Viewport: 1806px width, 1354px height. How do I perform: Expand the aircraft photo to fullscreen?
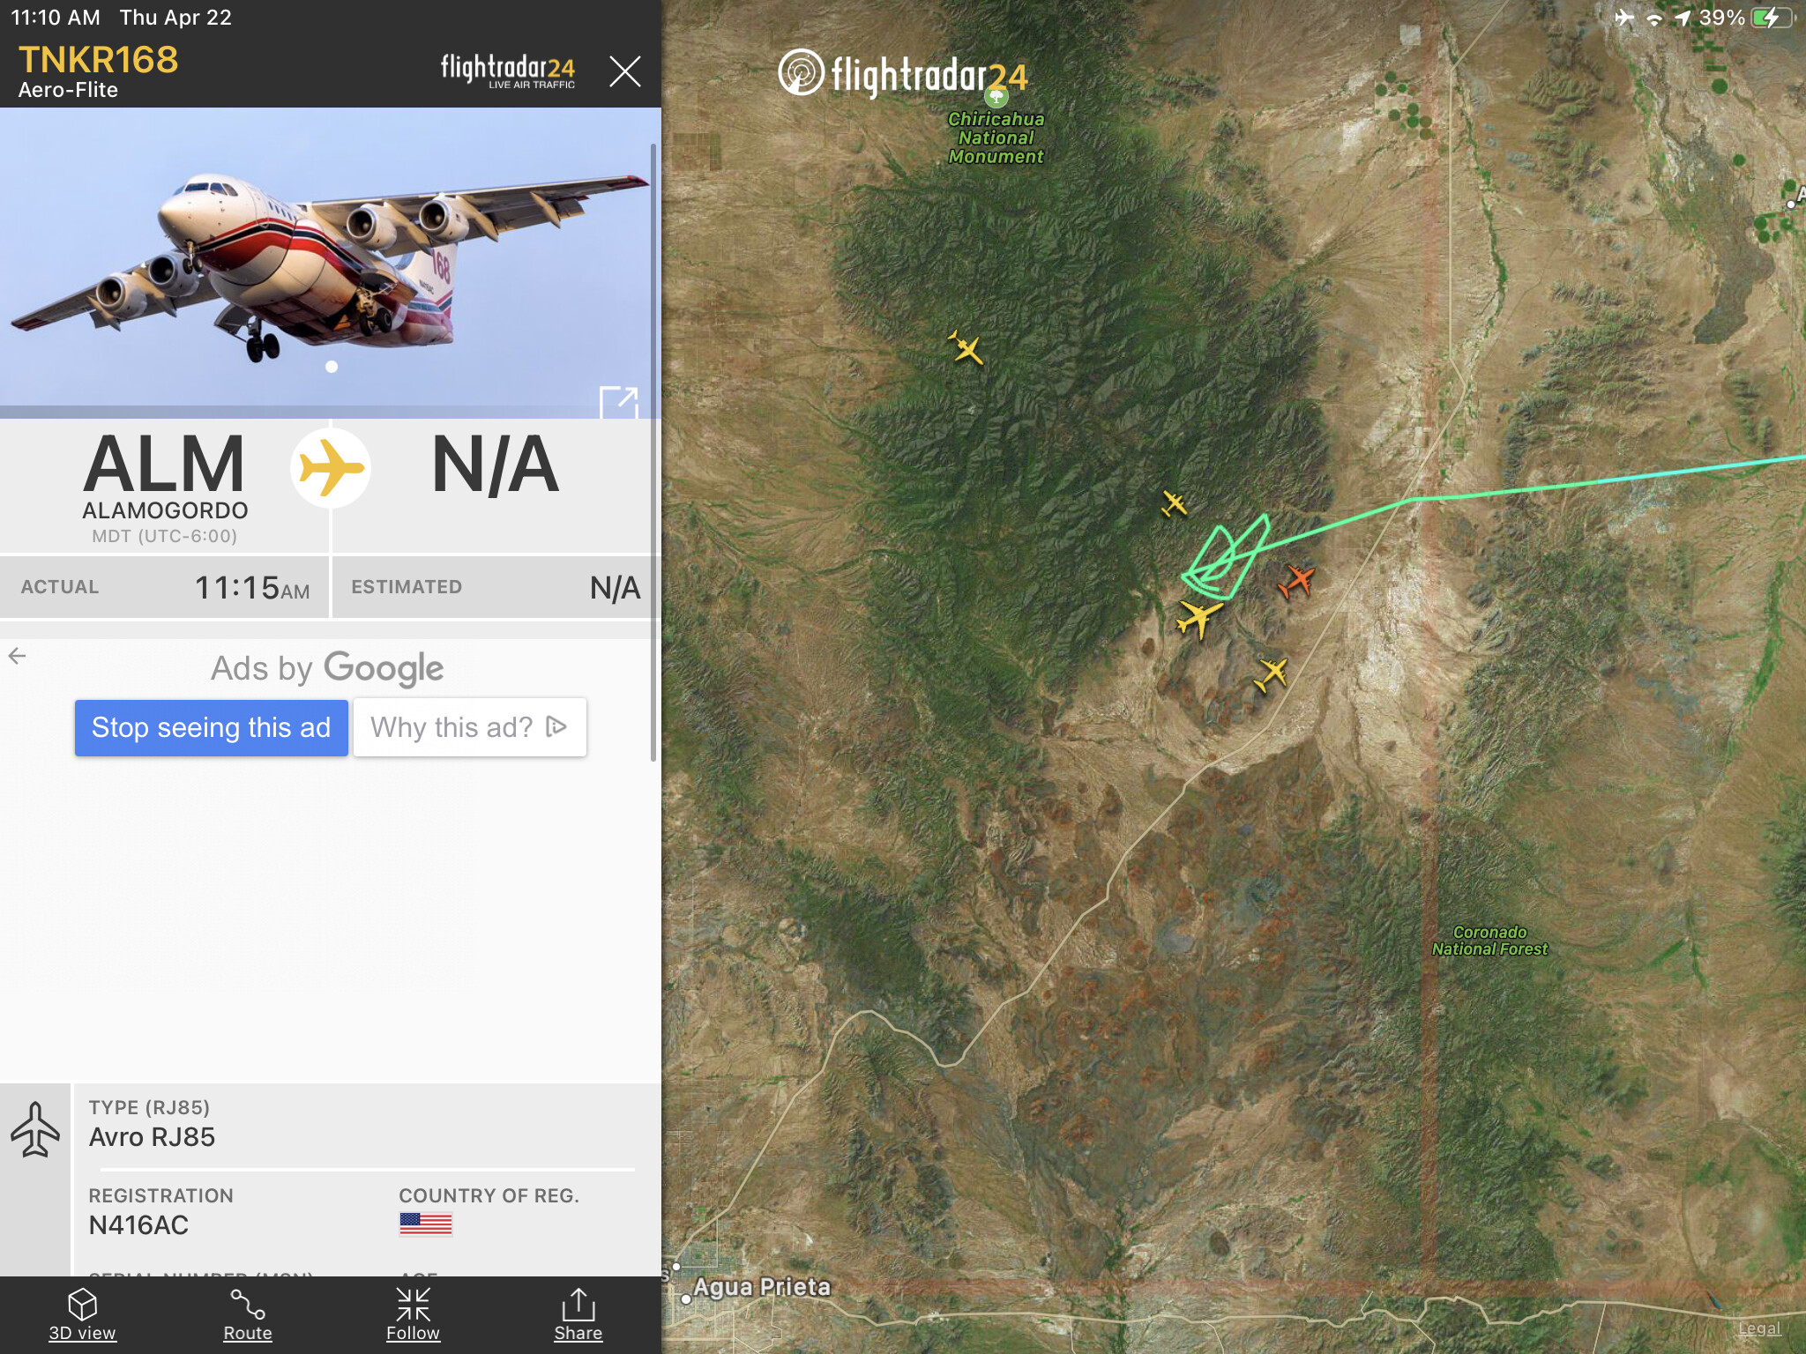(x=618, y=402)
